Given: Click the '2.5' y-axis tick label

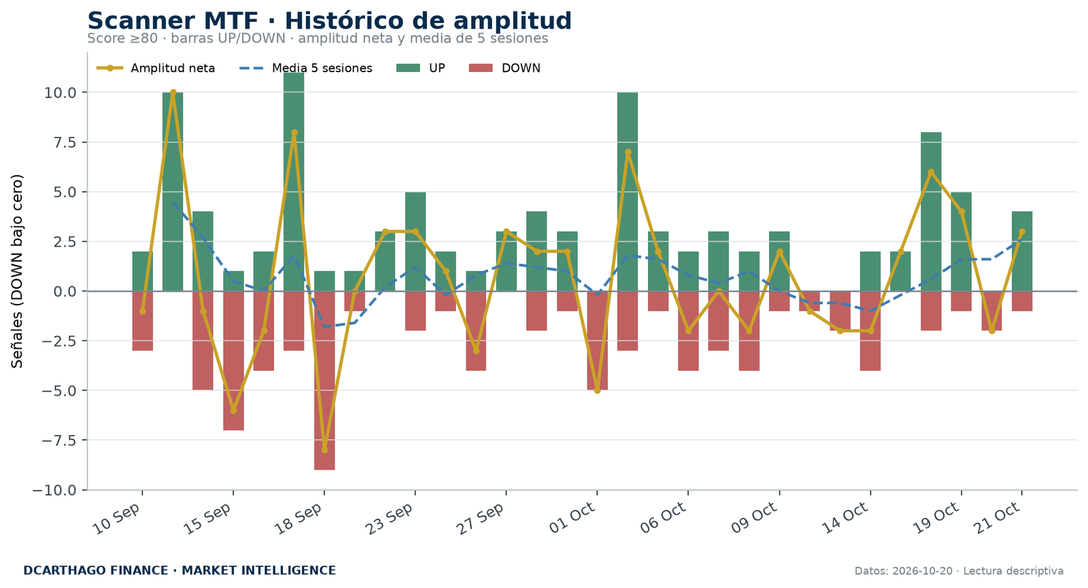Looking at the screenshot, I should pos(65,241).
